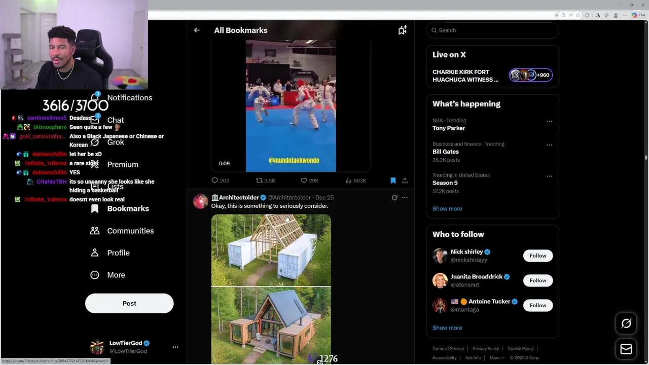Open Nick shirley's profile avatar
649x365 pixels.
pyautogui.click(x=440, y=255)
